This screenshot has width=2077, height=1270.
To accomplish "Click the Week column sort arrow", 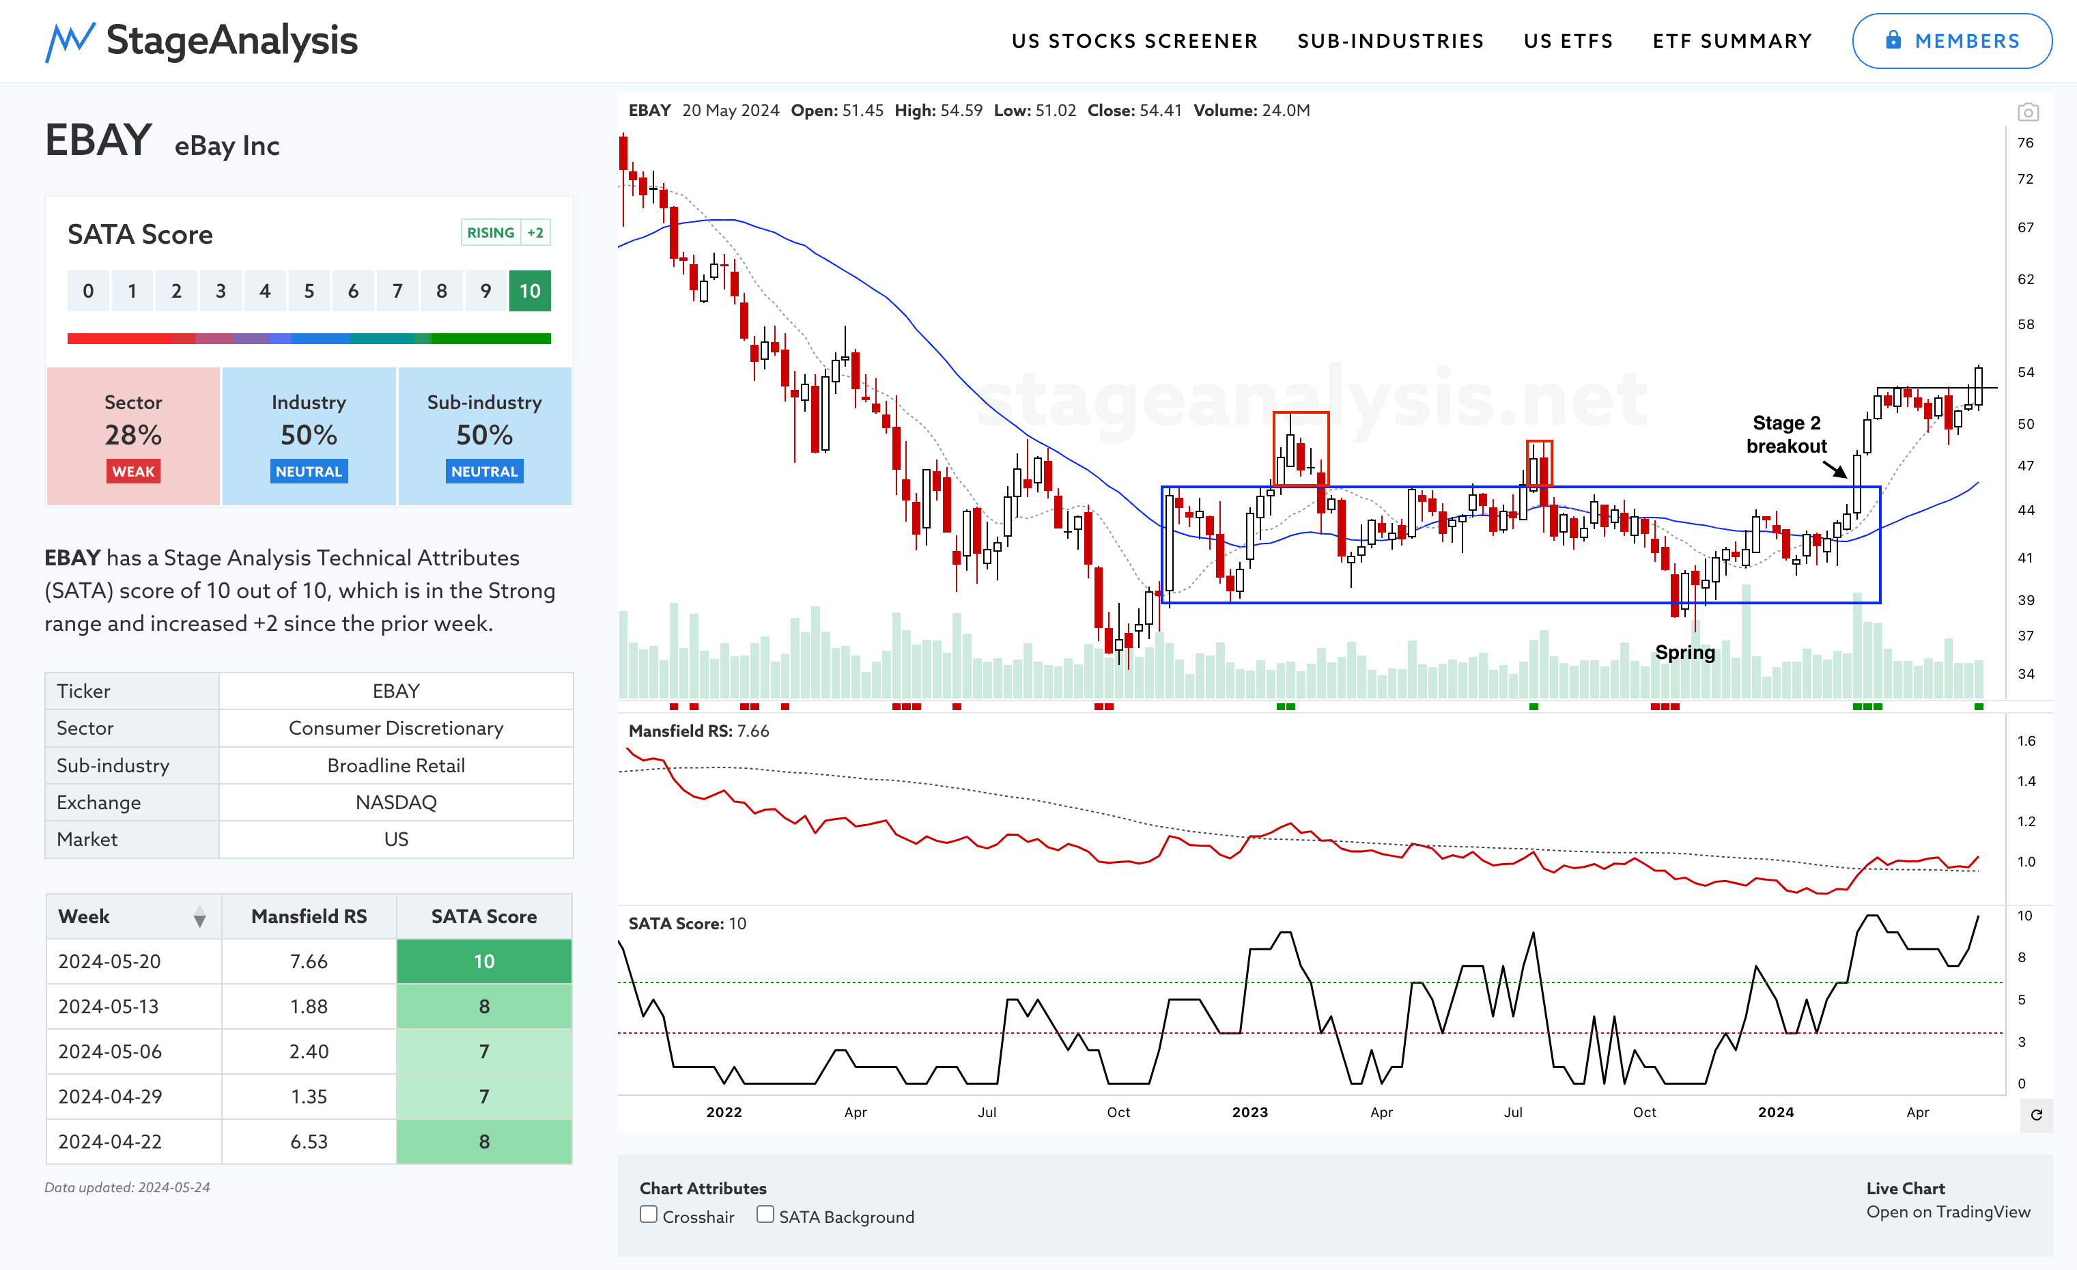I will point(200,917).
